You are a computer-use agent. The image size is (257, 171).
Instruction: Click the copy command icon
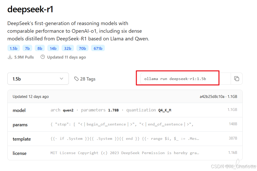pyautogui.click(x=237, y=79)
